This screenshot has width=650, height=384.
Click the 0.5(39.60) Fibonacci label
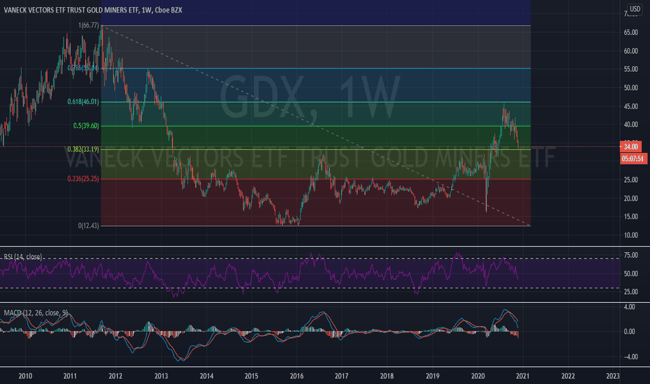point(86,126)
